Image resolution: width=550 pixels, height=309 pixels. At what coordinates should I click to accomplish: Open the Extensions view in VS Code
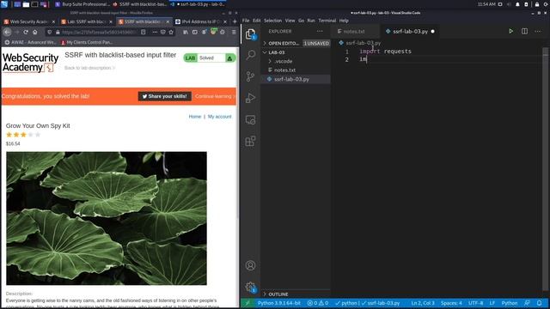250,141
